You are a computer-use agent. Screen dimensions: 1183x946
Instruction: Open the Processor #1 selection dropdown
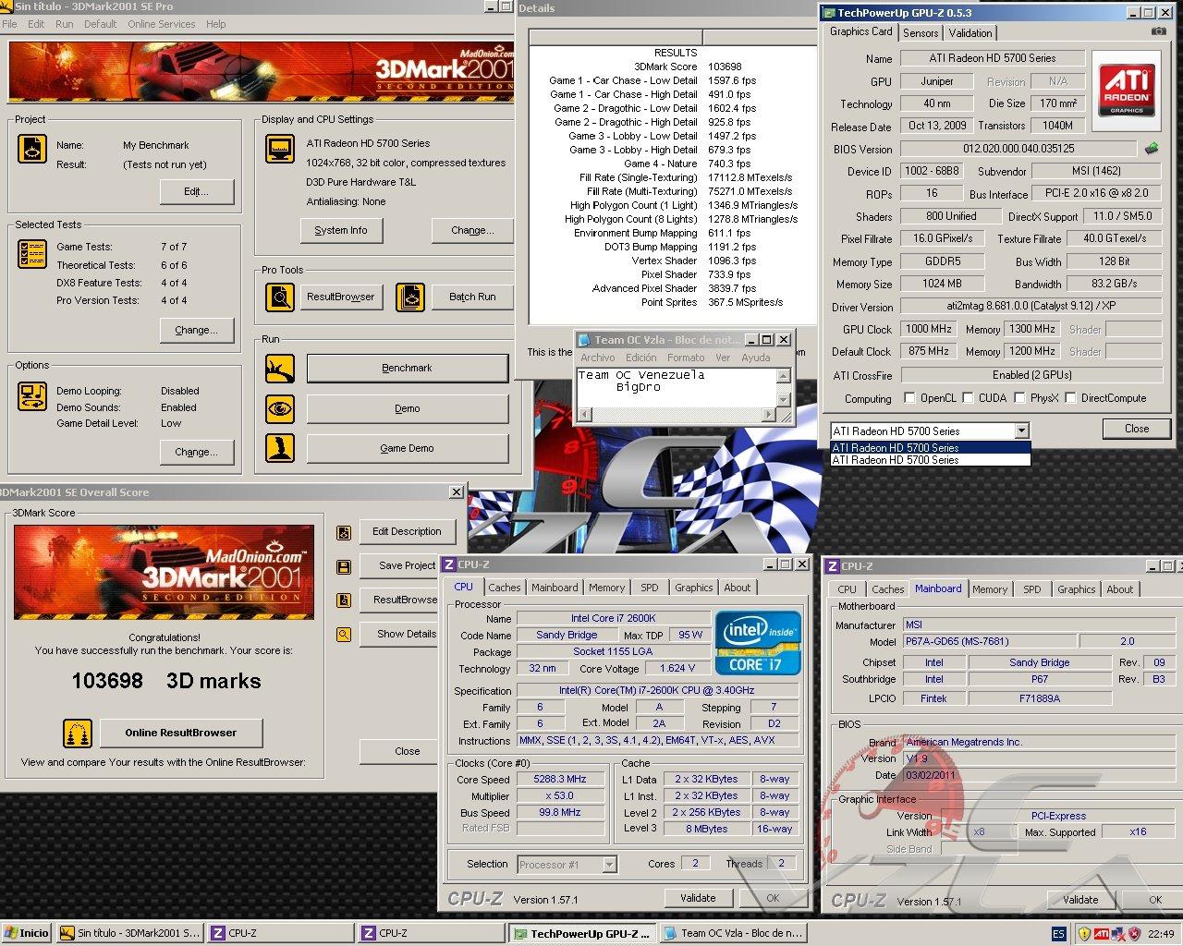pos(609,865)
